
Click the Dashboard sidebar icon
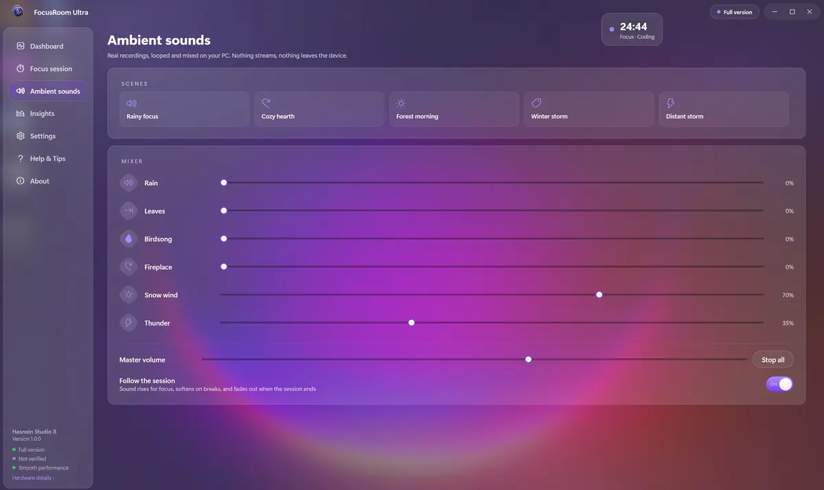pos(21,46)
